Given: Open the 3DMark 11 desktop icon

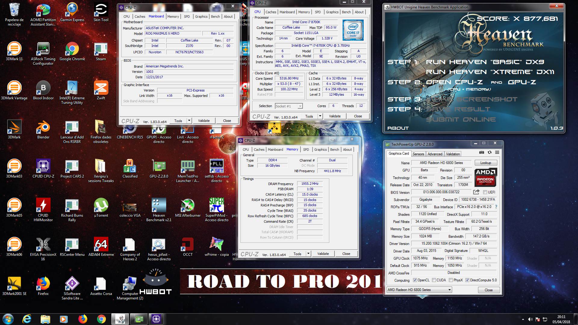Looking at the screenshot, I should click(x=14, y=51).
